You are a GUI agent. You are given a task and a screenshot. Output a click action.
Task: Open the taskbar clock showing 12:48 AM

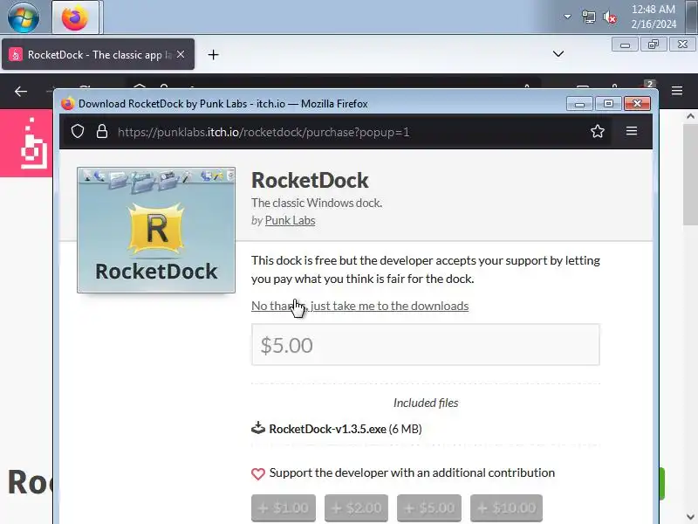click(654, 17)
